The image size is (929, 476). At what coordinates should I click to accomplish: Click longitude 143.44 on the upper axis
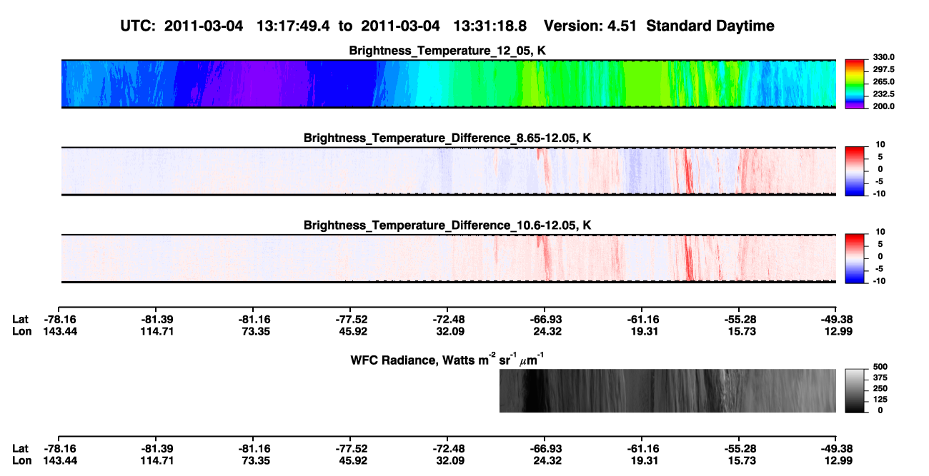point(59,331)
